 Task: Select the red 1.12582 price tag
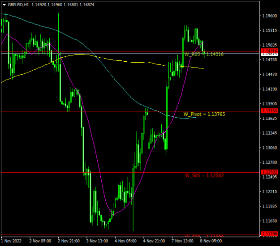point(269,172)
